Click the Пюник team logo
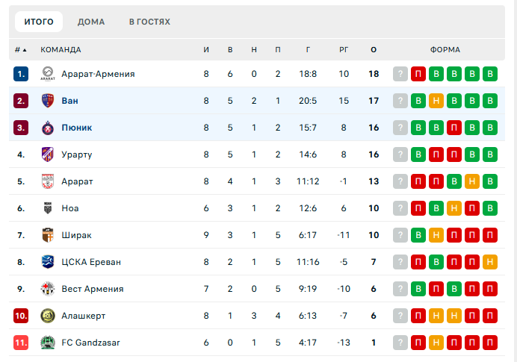The width and height of the screenshot is (517, 362). [x=48, y=128]
